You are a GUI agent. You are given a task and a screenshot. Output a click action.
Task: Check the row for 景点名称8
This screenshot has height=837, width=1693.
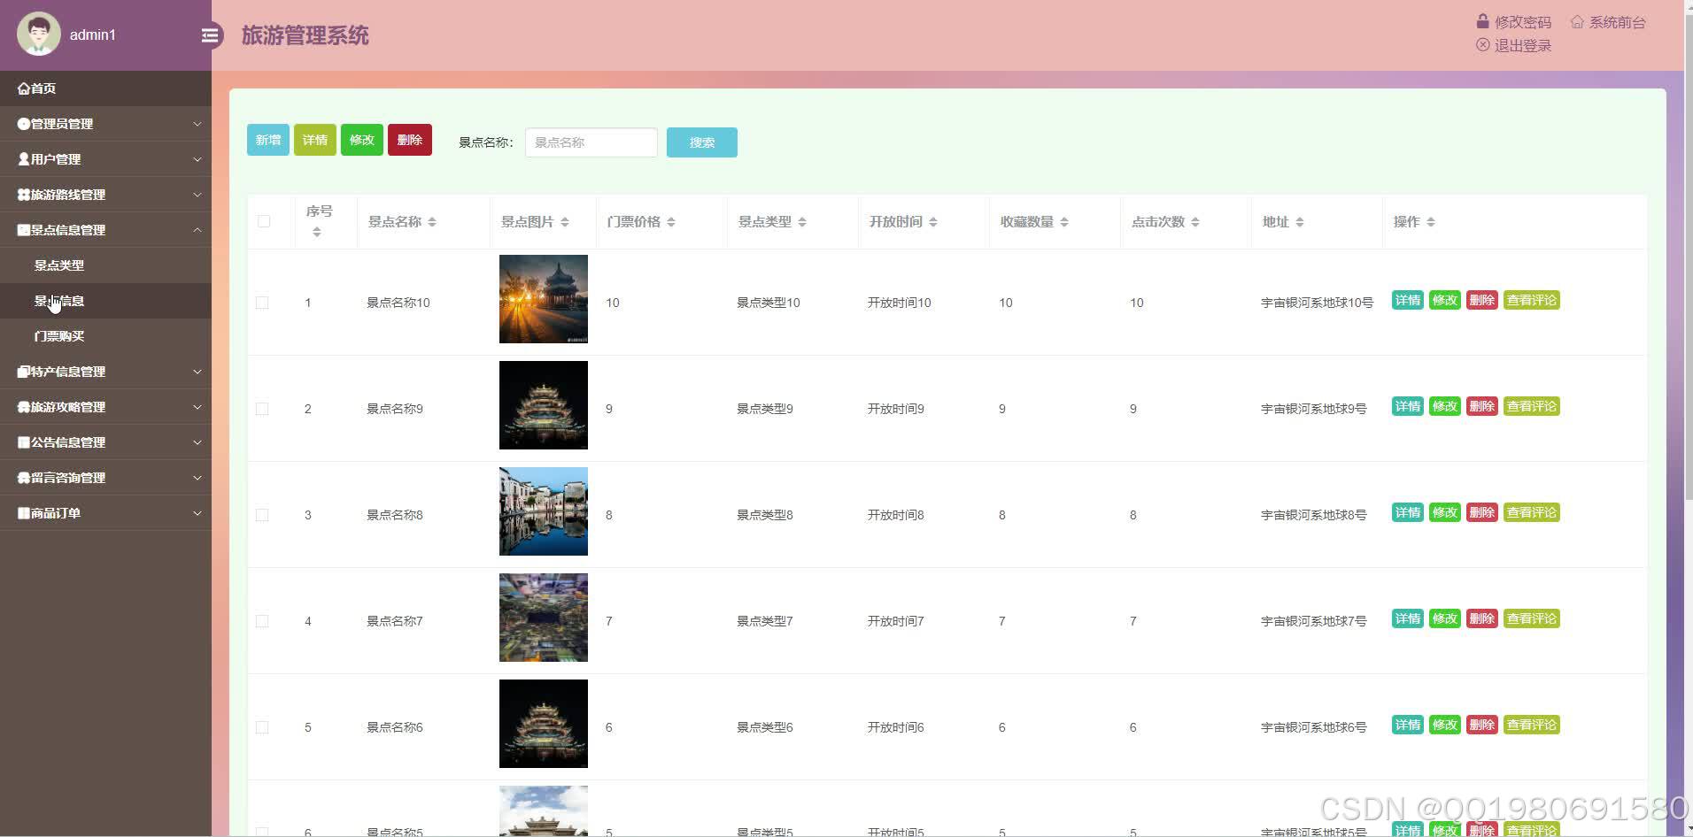262,515
